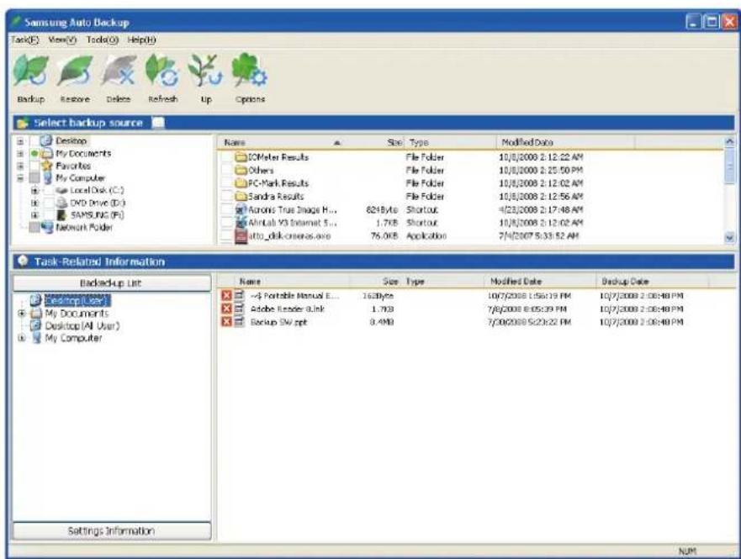The image size is (741, 559).
Task: Click the Task-Related Information header icon
Action: pyautogui.click(x=23, y=261)
